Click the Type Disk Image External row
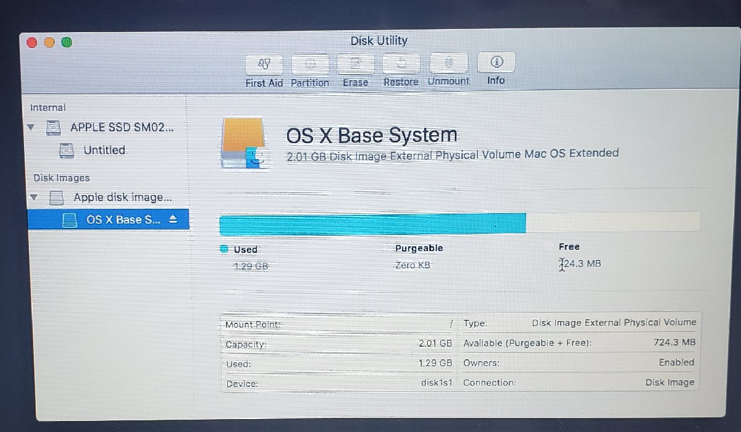This screenshot has width=741, height=432. click(580, 323)
